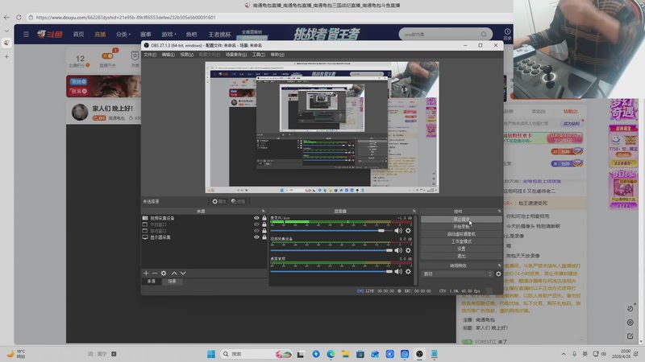The width and height of the screenshot is (645, 362).
Task: Expand 游戏 dropdown in Douyu navigation
Action: coord(169,34)
